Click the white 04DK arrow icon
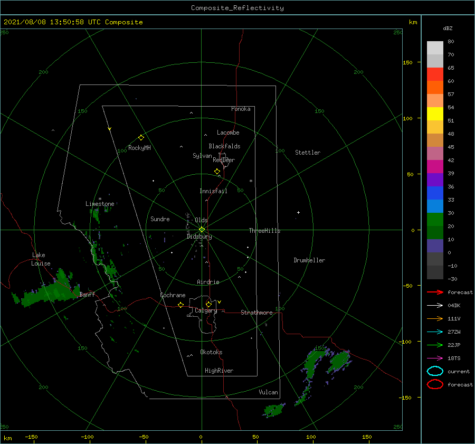 pyautogui.click(x=435, y=306)
